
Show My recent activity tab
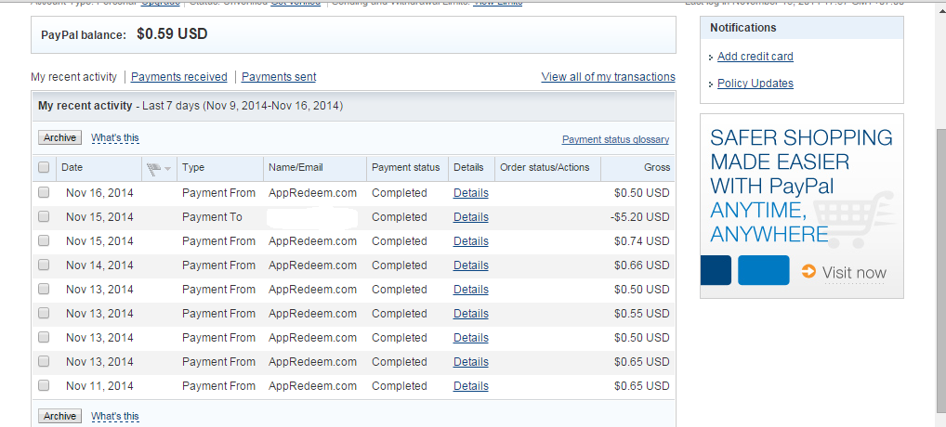pos(74,77)
